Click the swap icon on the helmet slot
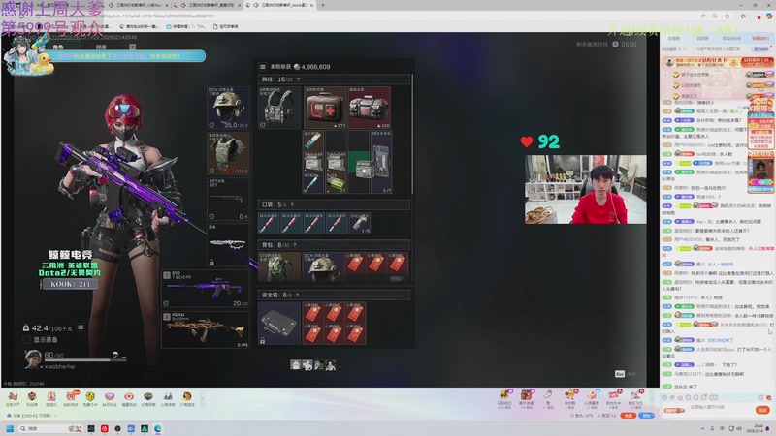This screenshot has height=436, width=776. [211, 125]
